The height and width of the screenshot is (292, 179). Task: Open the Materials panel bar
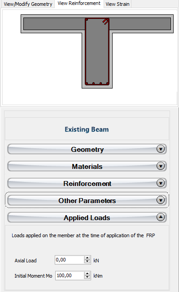pyautogui.click(x=87, y=166)
